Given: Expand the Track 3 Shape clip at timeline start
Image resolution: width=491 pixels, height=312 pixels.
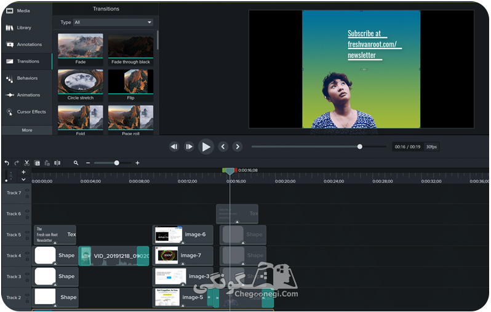Looking at the screenshot, I should [55, 284].
